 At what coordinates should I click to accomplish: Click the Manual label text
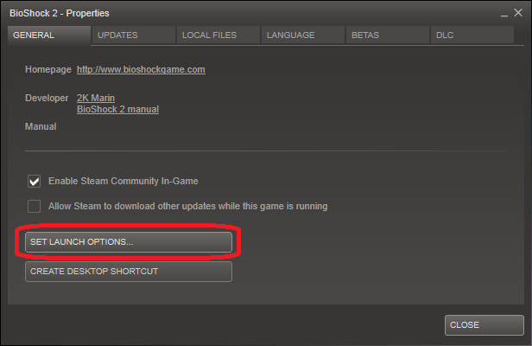tap(41, 126)
